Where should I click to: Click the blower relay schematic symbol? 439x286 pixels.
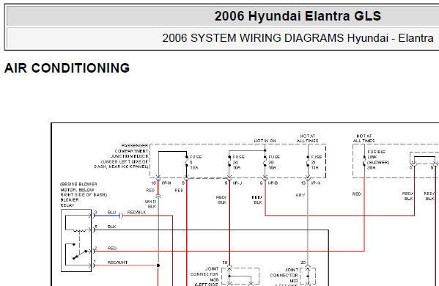point(76,241)
